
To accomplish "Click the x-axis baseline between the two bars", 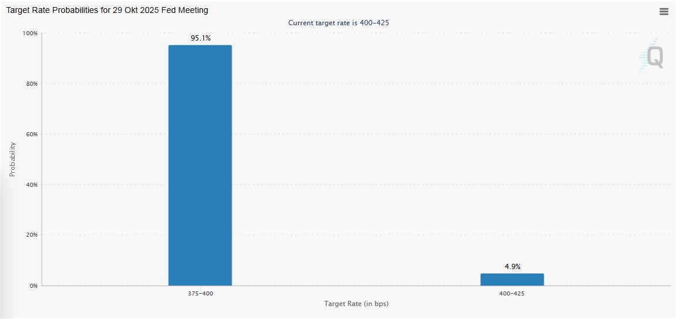I will pos(356,286).
